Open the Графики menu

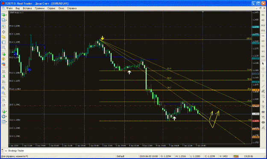point(39,9)
